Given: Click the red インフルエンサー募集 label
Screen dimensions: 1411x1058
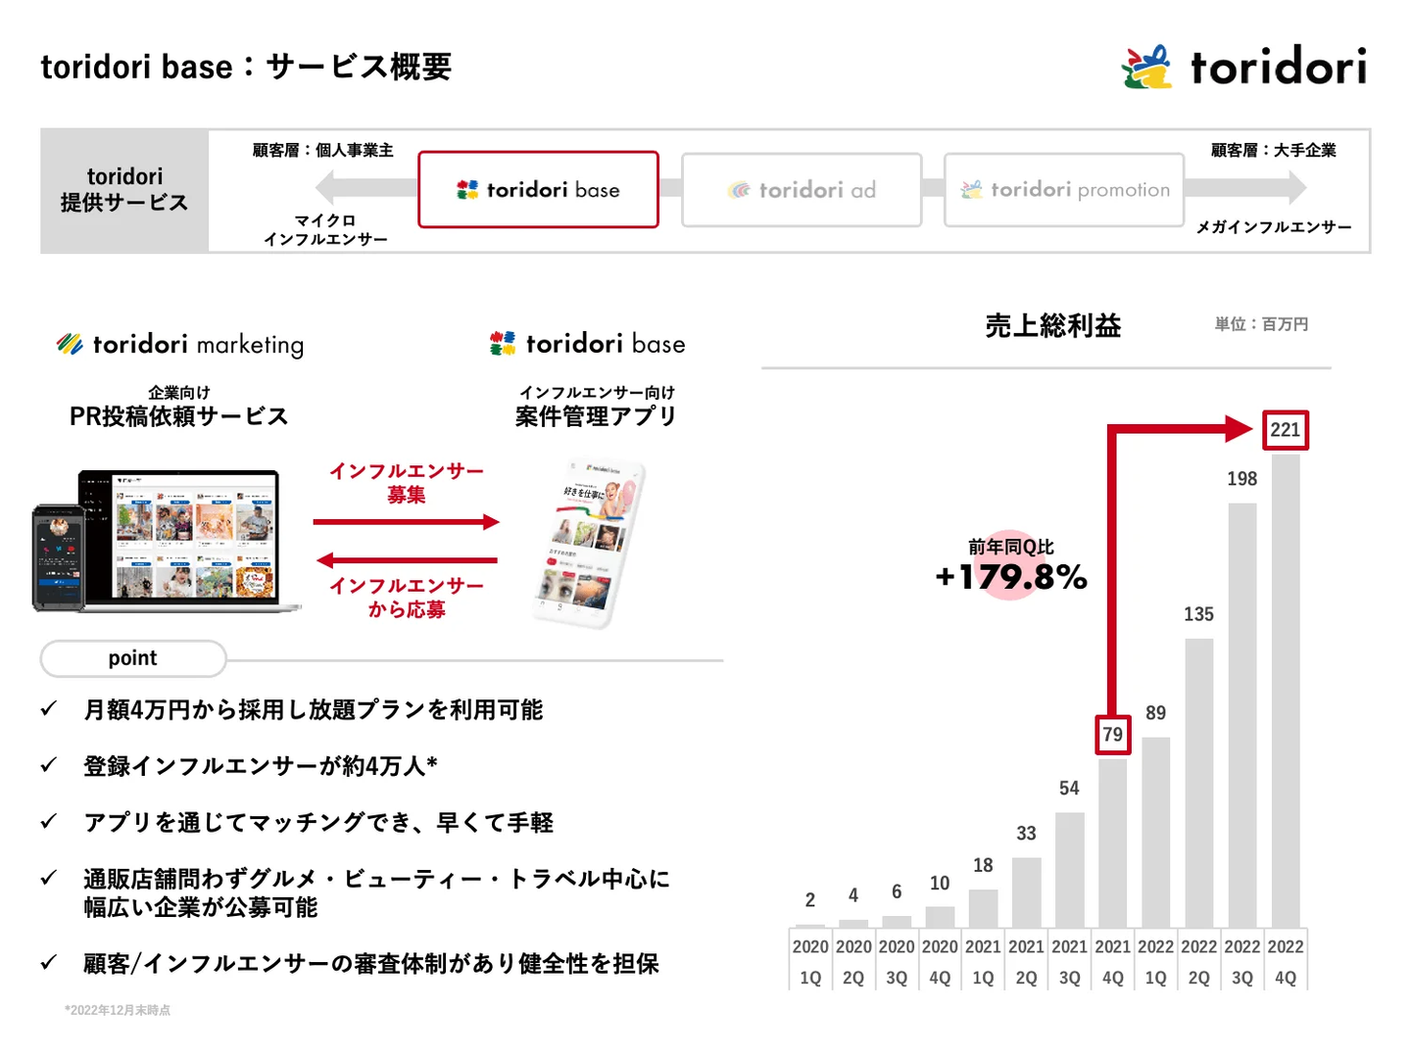Looking at the screenshot, I should pyautogui.click(x=407, y=483).
